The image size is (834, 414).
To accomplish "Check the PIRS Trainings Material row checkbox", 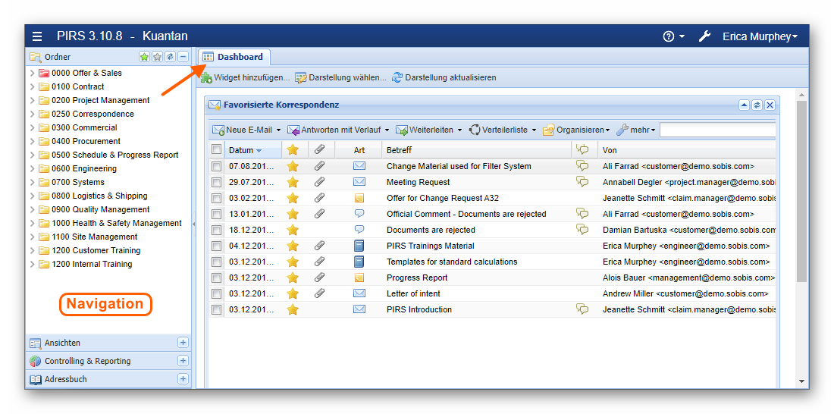I will (217, 246).
